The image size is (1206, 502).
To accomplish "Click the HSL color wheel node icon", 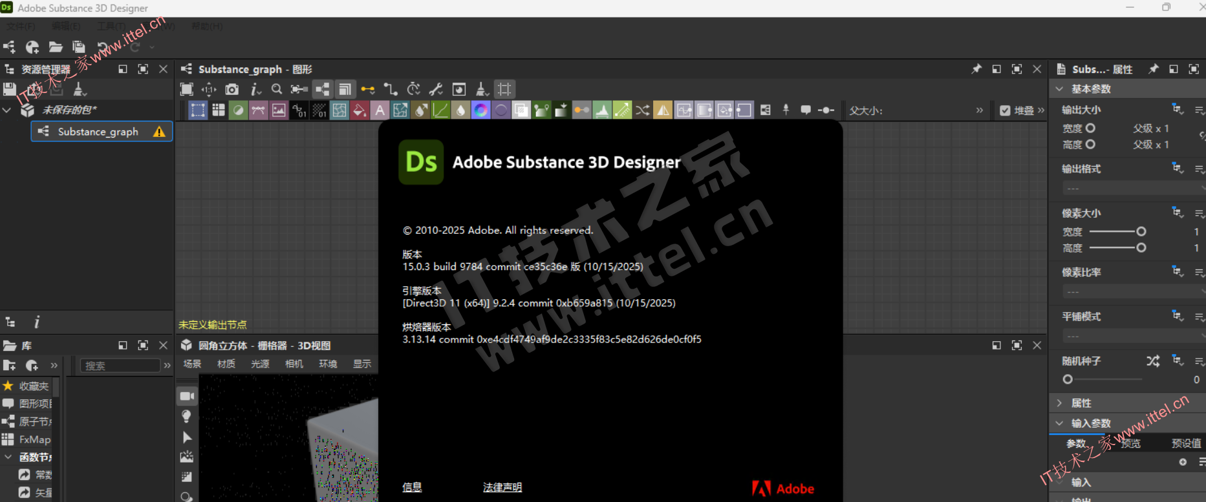I will [x=481, y=110].
